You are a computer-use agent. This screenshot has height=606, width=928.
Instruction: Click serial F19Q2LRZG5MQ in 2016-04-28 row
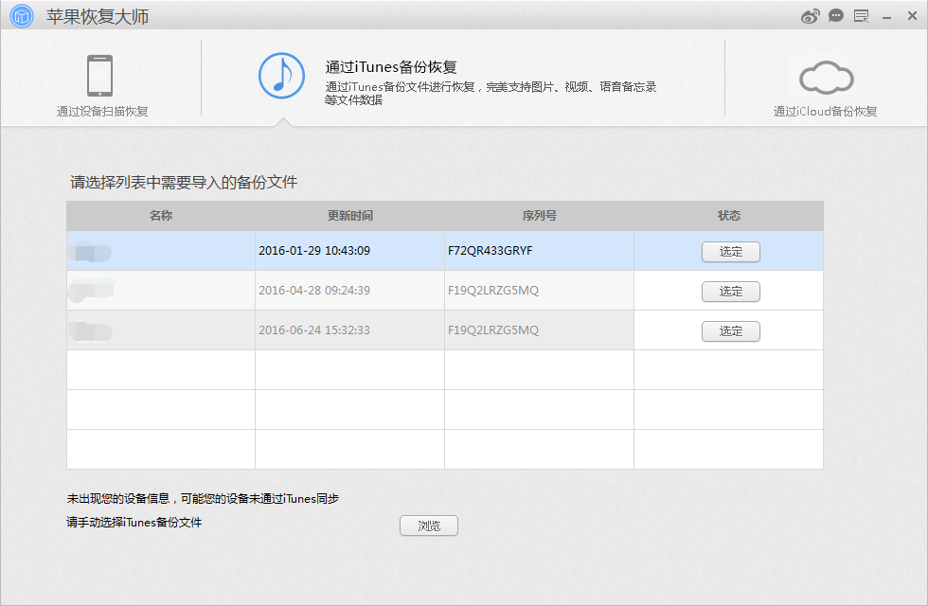[493, 290]
